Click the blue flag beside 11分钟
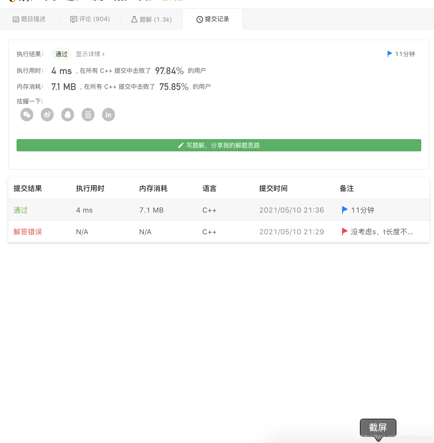This screenshot has width=434, height=443. click(x=389, y=54)
